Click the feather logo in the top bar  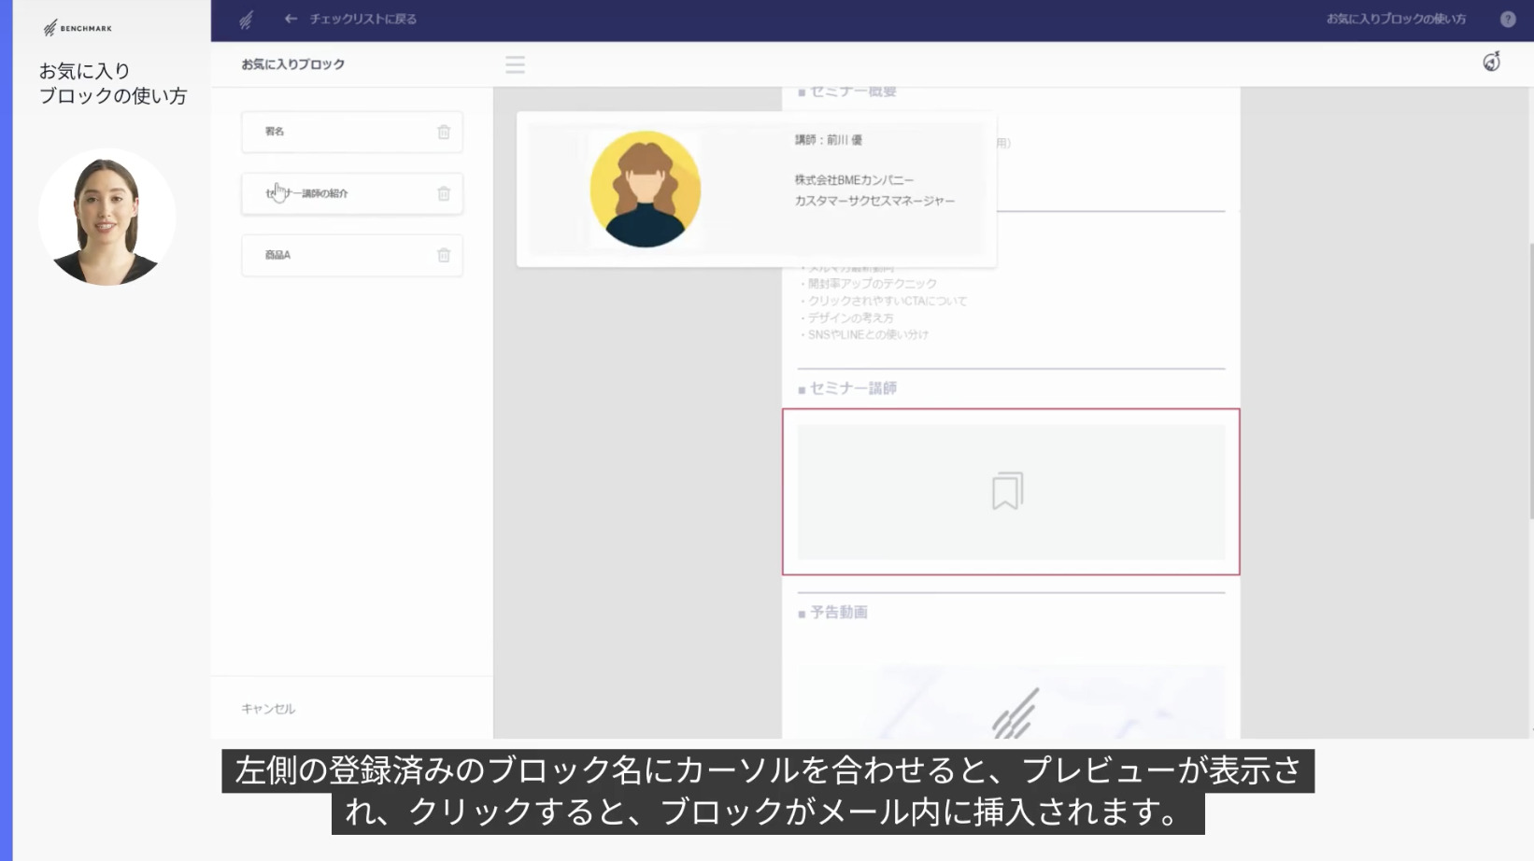coord(246,20)
